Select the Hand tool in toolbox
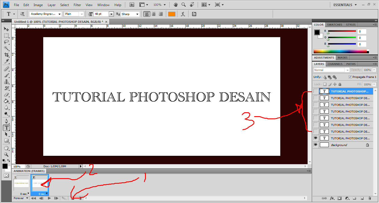This screenshot has height=203, width=379. [x=6, y=148]
